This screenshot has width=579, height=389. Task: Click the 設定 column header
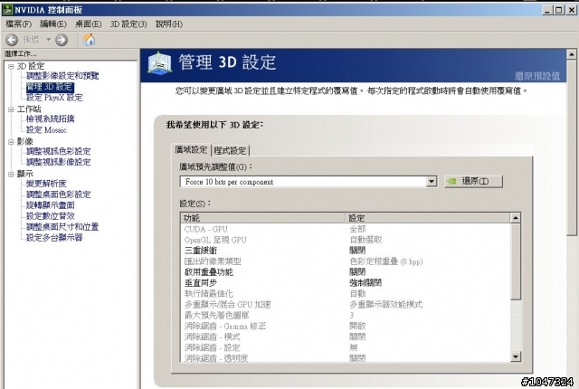click(428, 218)
